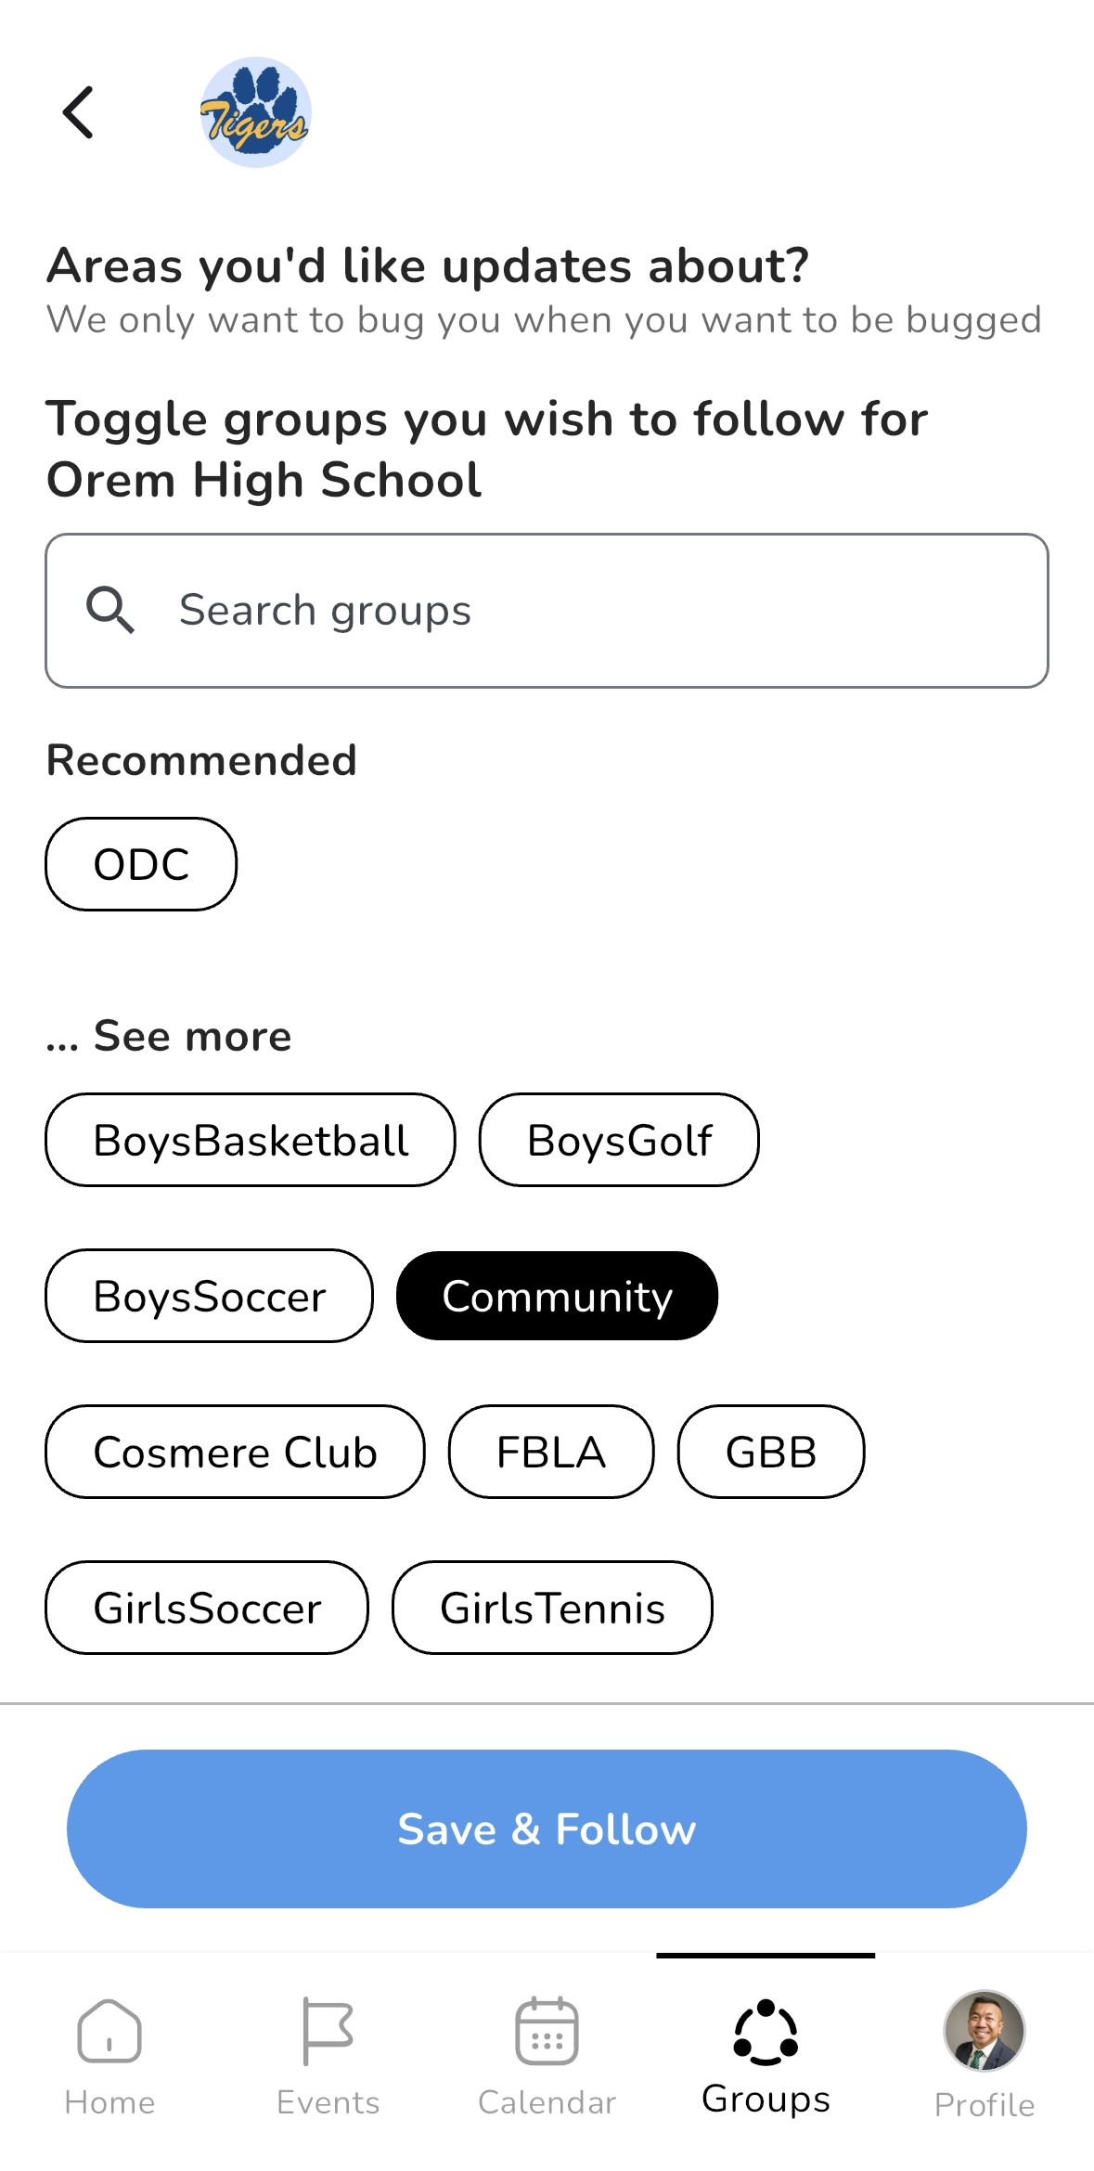Image resolution: width=1094 pixels, height=2171 pixels.
Task: Open the Calendar icon
Action: 547,2032
